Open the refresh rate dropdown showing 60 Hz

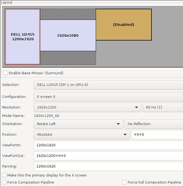[x=163, y=107]
